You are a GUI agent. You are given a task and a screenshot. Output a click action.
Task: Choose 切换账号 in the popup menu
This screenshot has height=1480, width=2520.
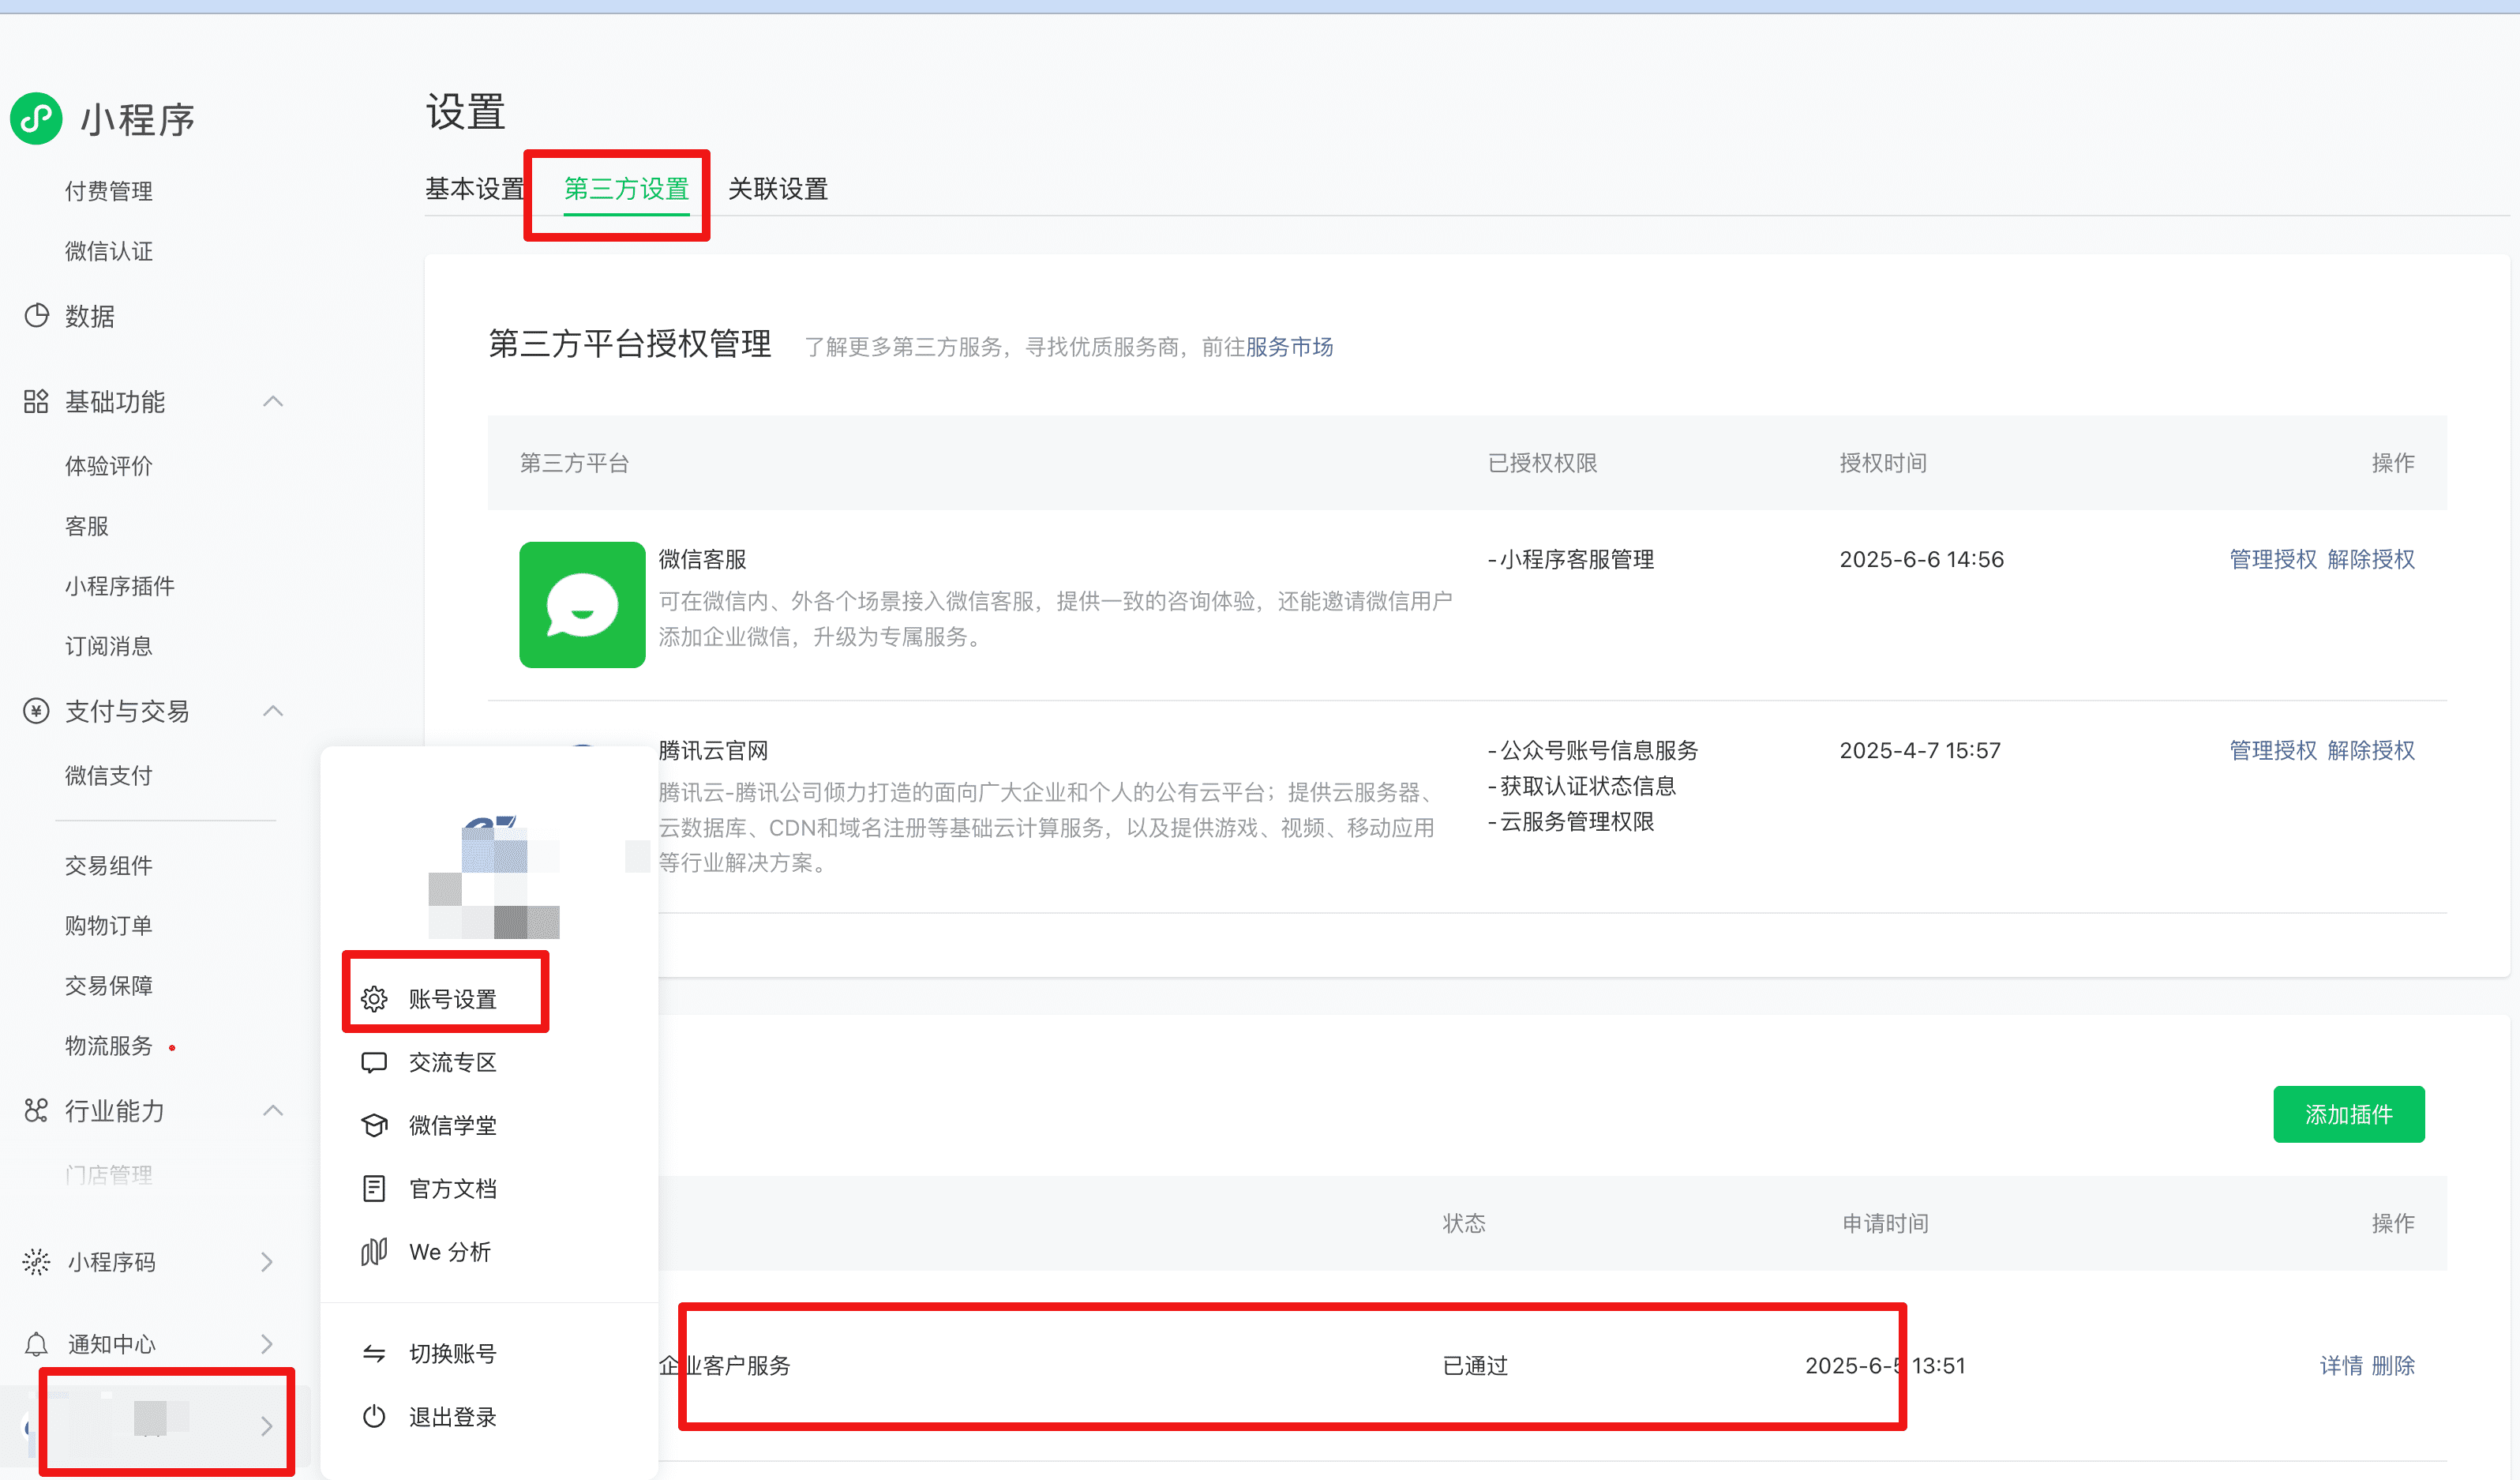pos(453,1354)
